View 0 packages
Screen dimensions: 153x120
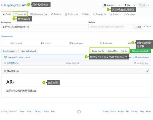[76, 43]
